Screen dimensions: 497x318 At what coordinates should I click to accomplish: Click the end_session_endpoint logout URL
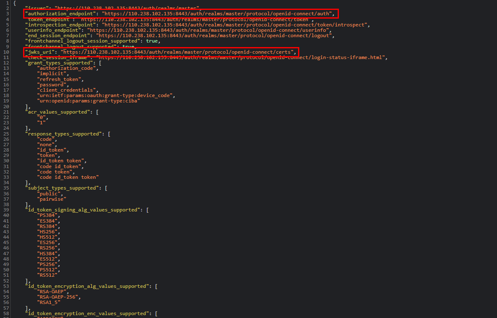pyautogui.click(x=213, y=36)
